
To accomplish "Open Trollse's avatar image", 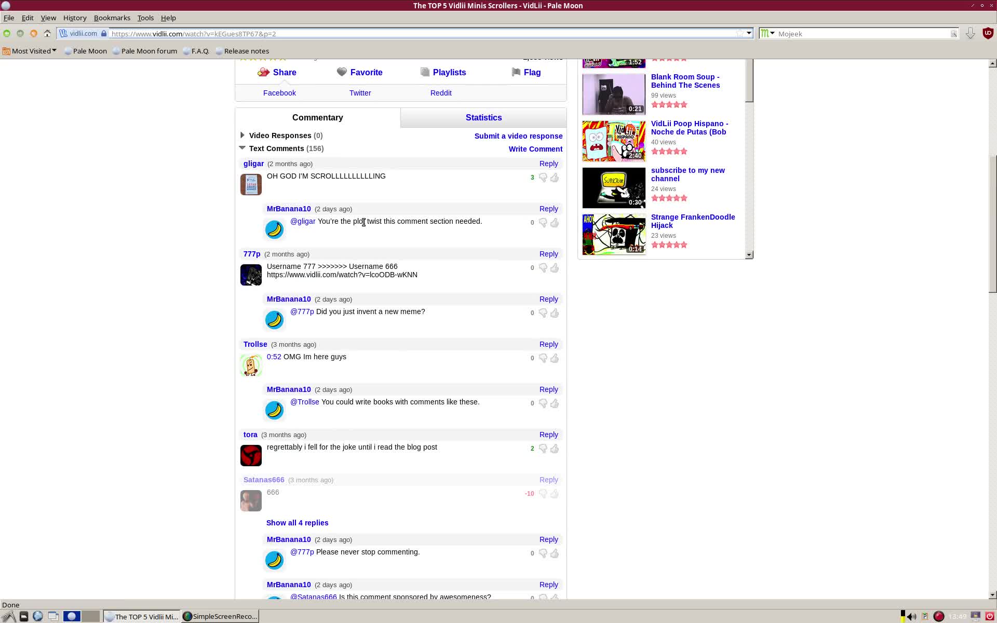I will 251,365.
